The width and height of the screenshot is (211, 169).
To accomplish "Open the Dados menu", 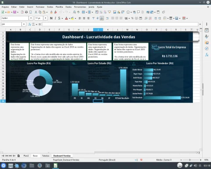I will (x=69, y=7).
